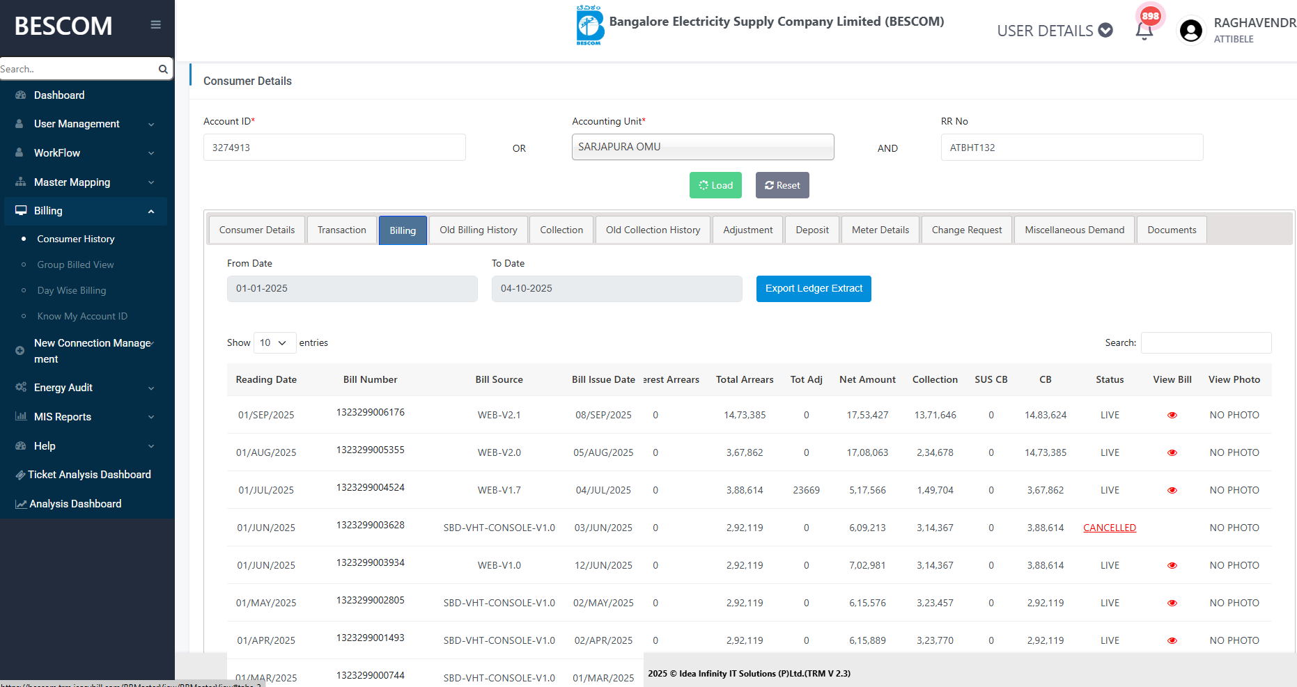Open the notification bell with 898 badge

click(x=1144, y=31)
